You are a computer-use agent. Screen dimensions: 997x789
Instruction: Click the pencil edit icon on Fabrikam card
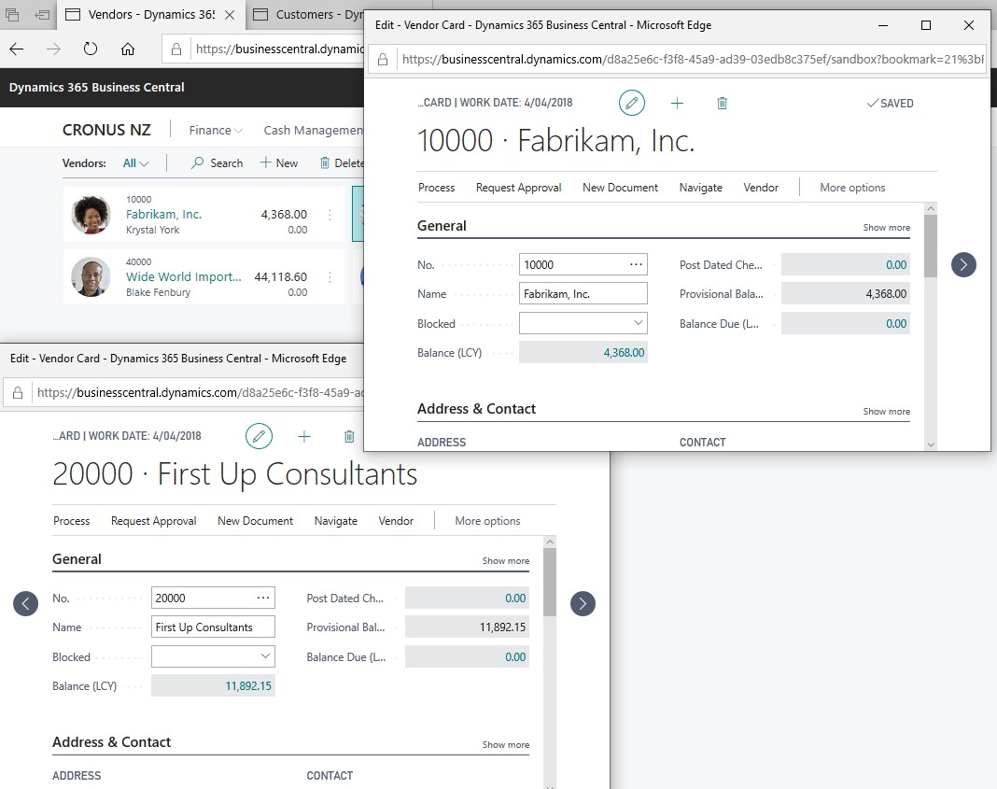click(x=632, y=103)
